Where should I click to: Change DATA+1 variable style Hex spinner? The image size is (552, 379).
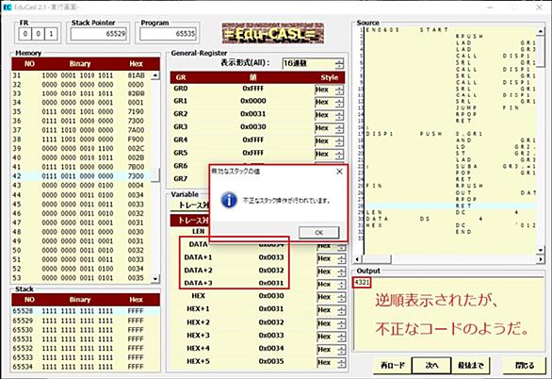pyautogui.click(x=341, y=259)
